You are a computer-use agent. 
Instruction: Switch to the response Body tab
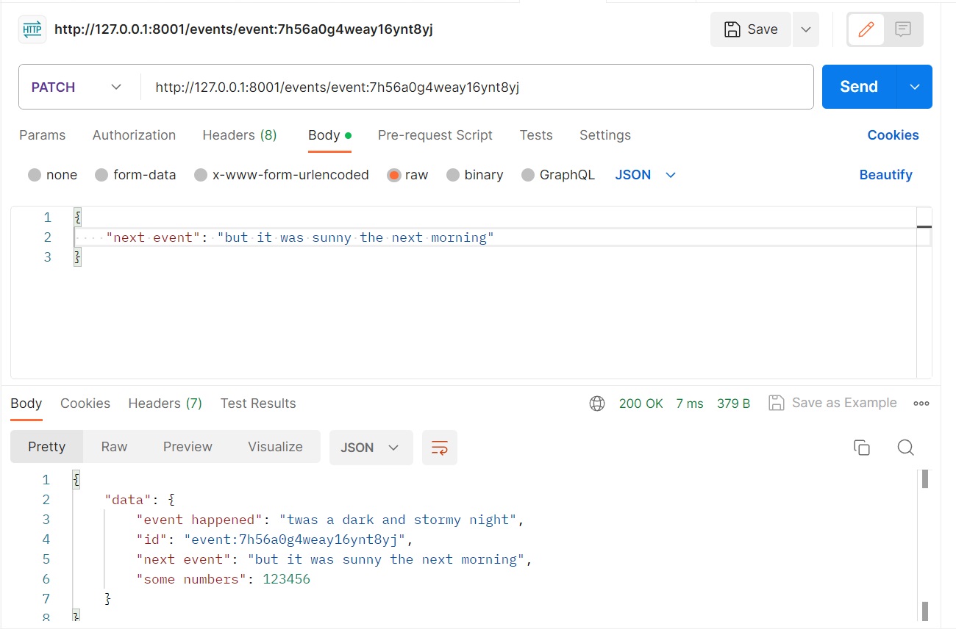click(26, 403)
